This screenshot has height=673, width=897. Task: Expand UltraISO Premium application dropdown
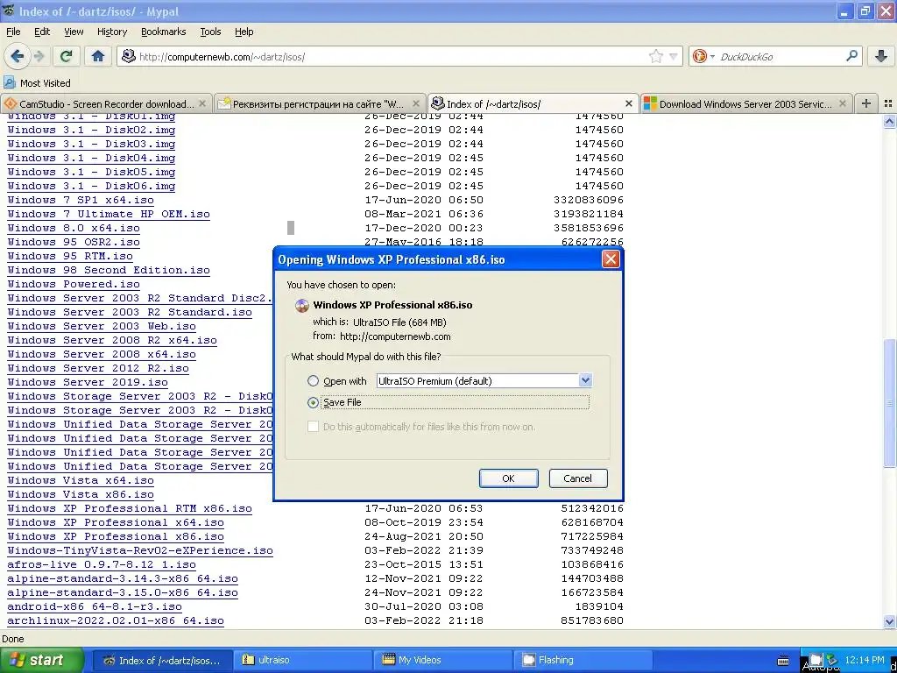coord(585,380)
